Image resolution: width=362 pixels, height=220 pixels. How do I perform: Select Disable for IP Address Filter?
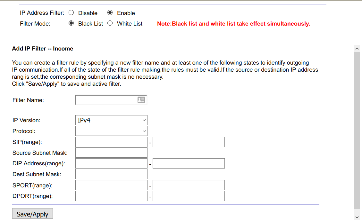coord(71,13)
